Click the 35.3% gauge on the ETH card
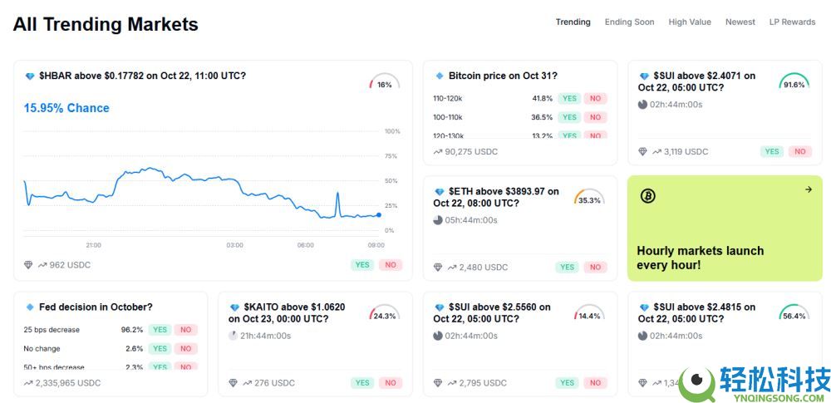Screen dimensions: 831x403 click(589, 199)
